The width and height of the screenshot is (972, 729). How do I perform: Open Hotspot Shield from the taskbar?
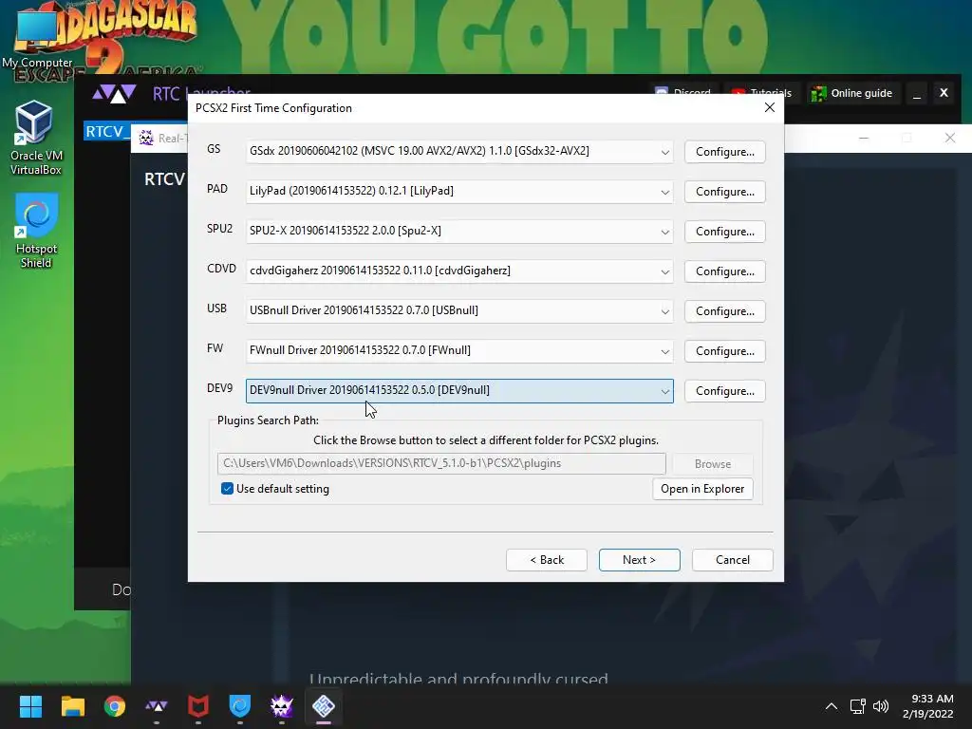[240, 706]
